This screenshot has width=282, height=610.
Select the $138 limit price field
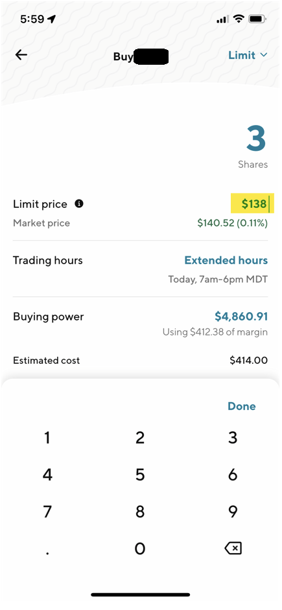(x=252, y=203)
